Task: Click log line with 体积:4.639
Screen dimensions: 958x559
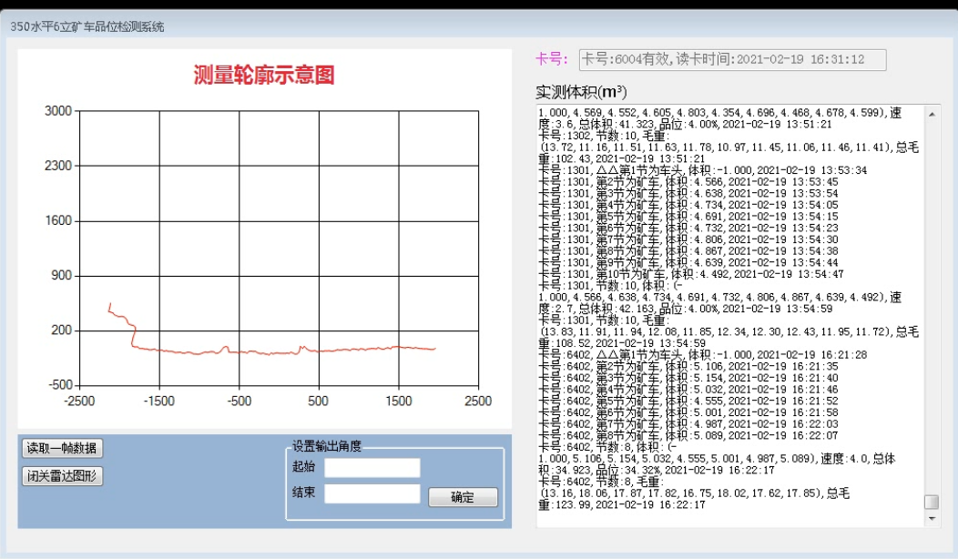Action: 688,263
